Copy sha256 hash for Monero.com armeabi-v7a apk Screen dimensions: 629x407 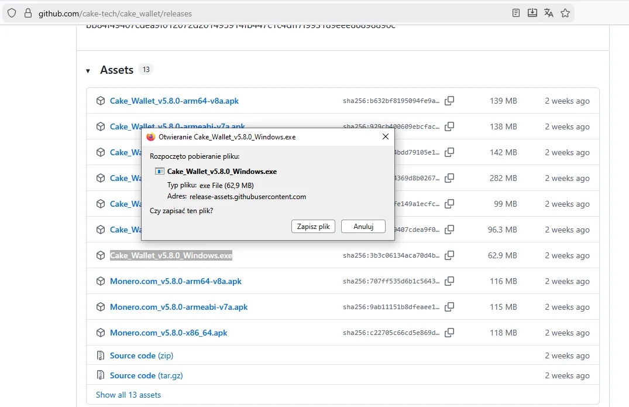point(449,307)
